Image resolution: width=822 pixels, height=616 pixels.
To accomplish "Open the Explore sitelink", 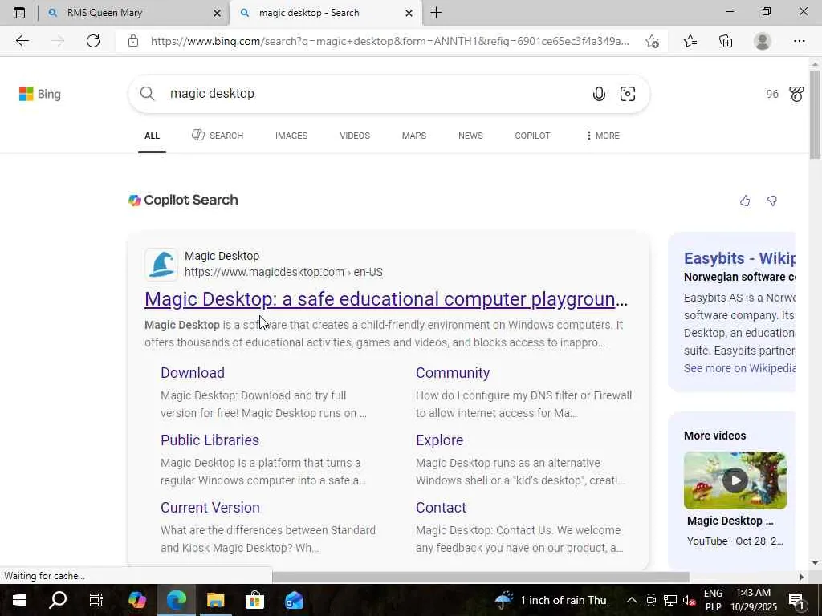I will tap(440, 440).
